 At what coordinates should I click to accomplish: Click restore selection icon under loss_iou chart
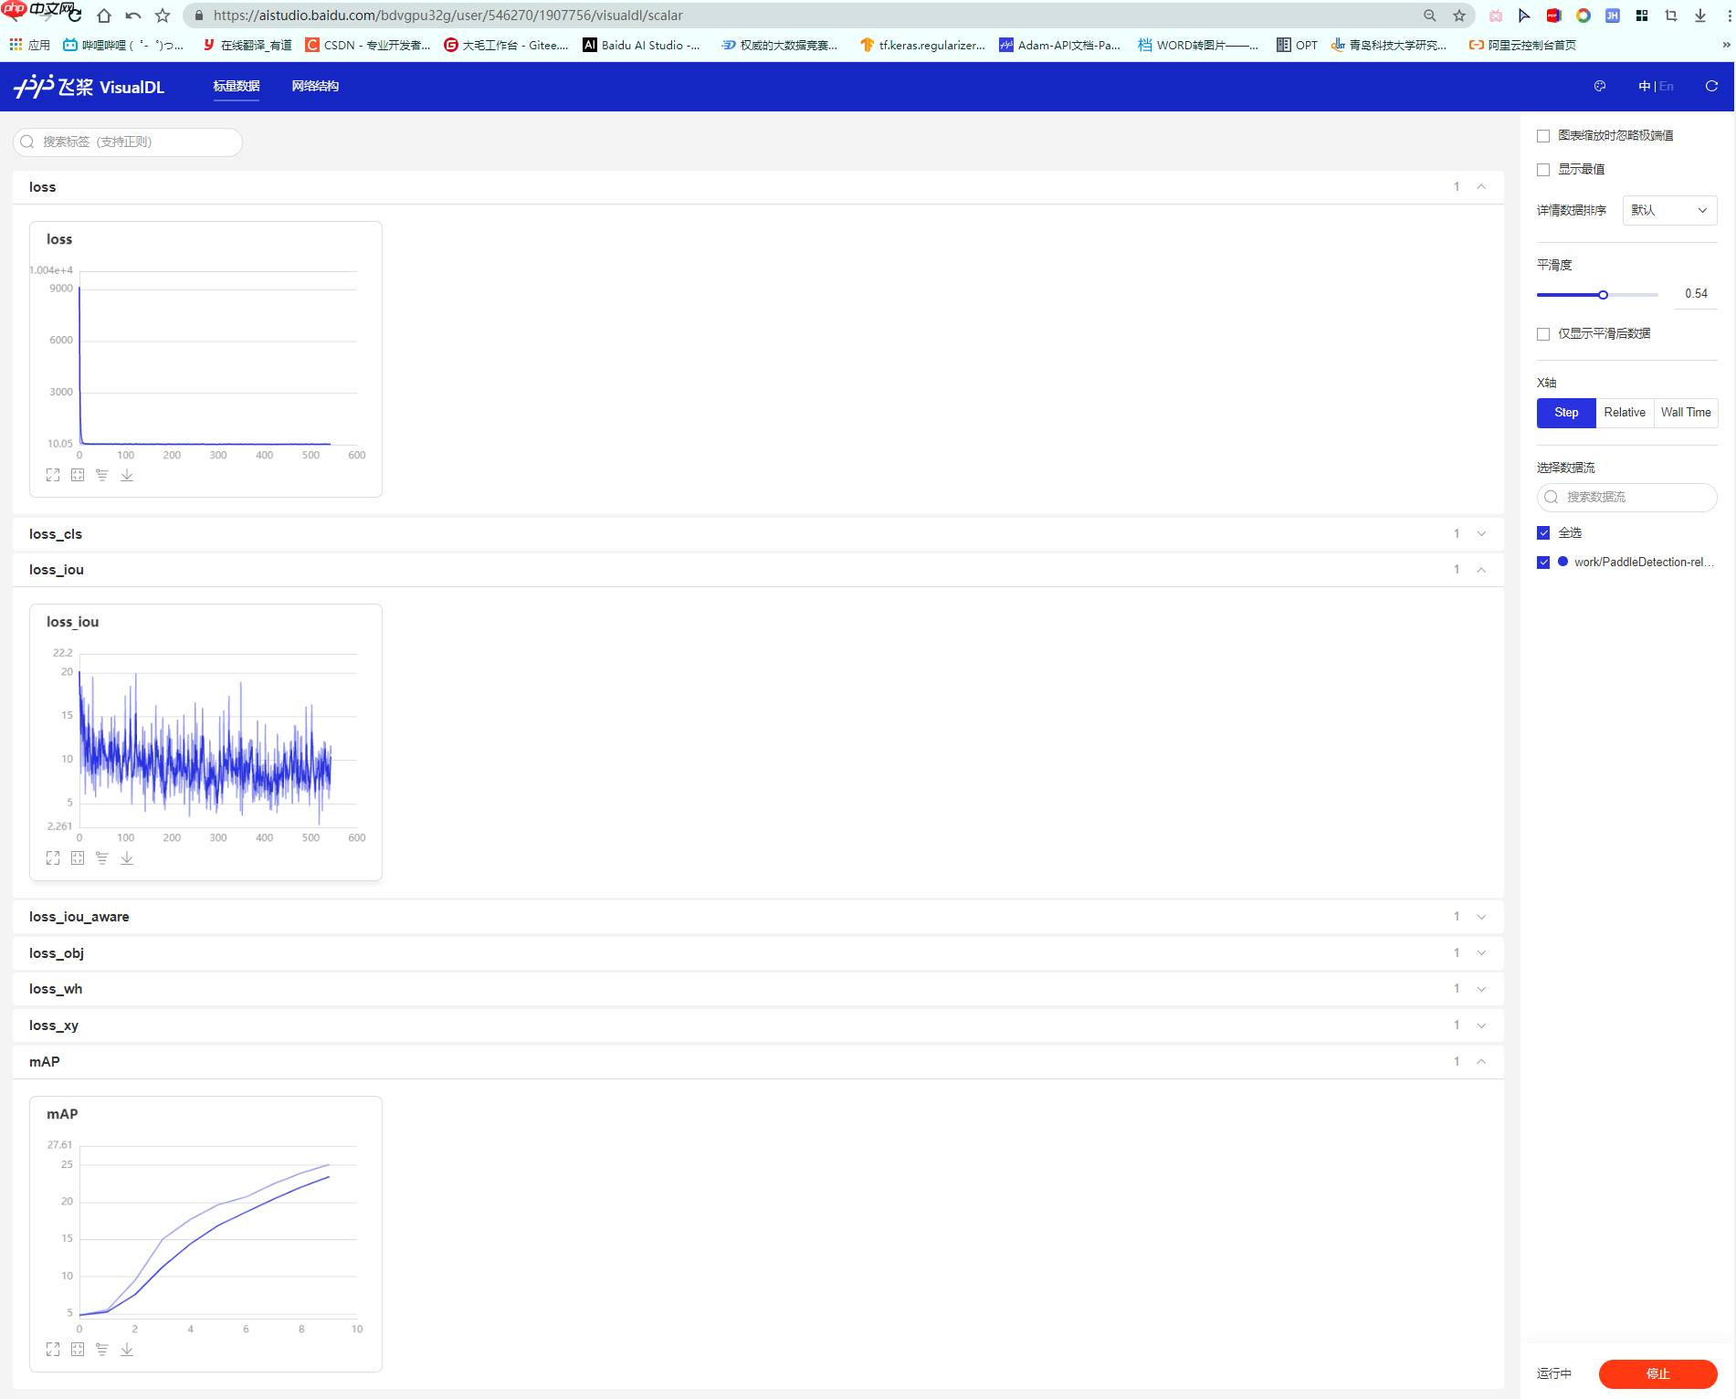tap(78, 858)
